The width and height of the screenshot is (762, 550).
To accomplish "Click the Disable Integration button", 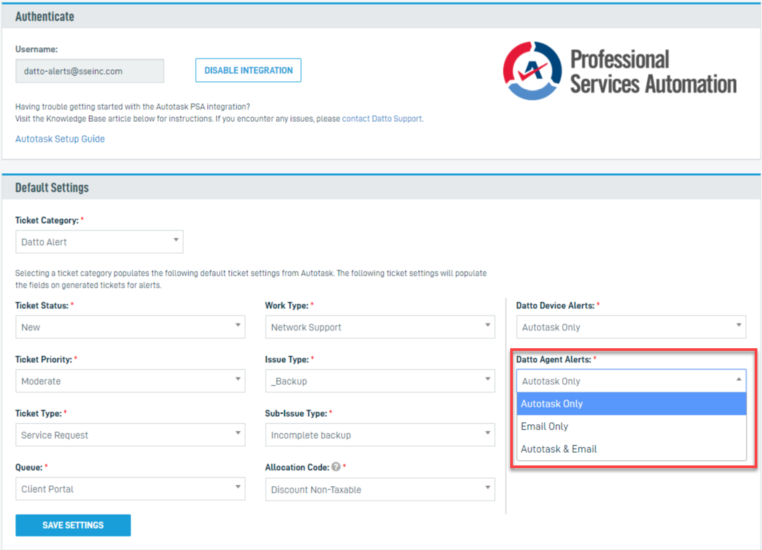I will click(x=248, y=71).
